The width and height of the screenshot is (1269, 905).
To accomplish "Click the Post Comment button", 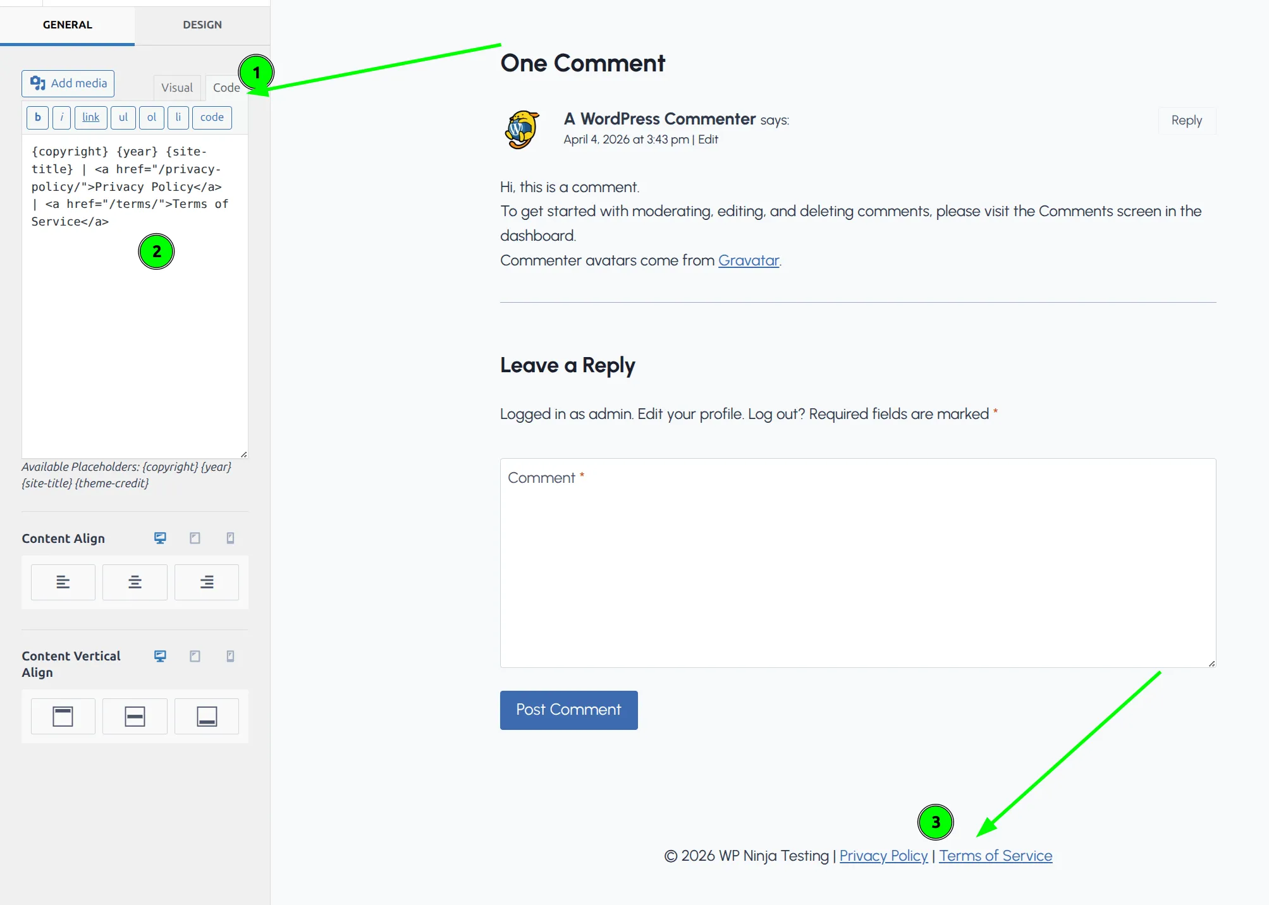I will pos(568,710).
